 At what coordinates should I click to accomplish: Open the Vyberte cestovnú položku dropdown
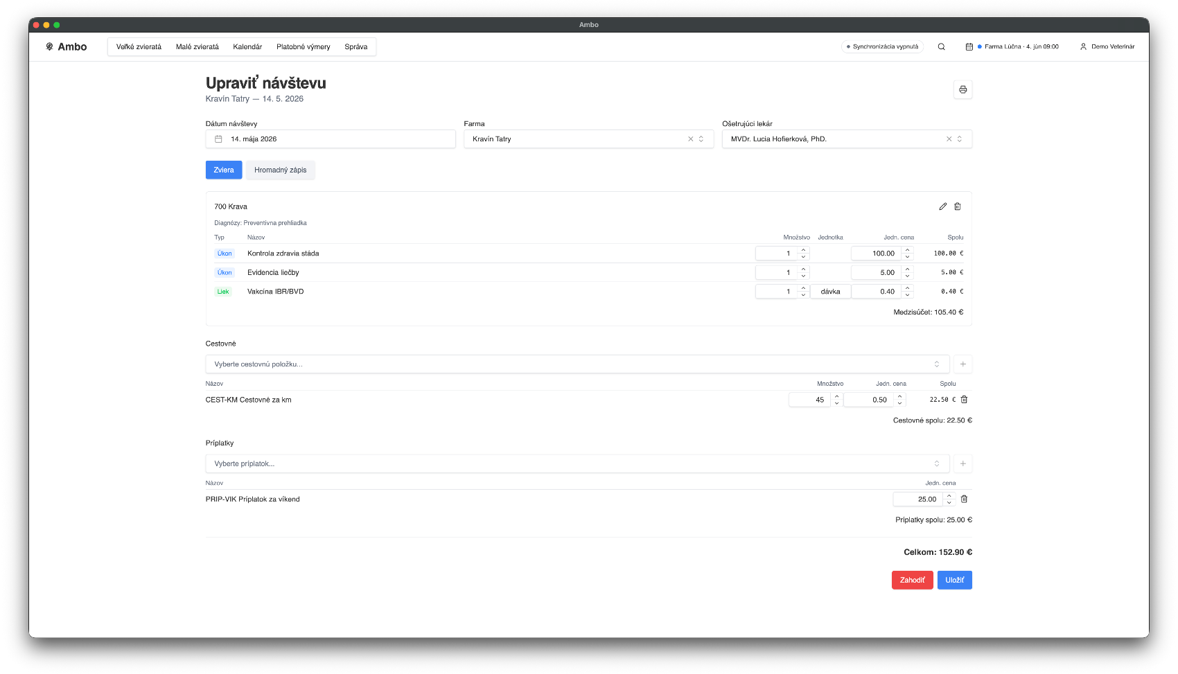pyautogui.click(x=577, y=364)
